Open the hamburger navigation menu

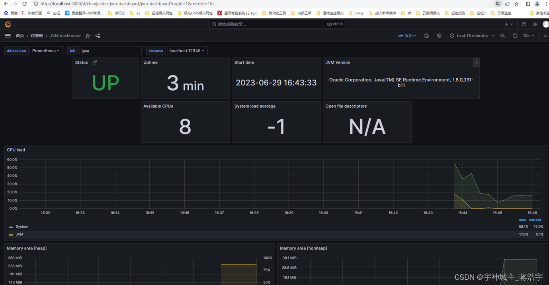[8, 35]
